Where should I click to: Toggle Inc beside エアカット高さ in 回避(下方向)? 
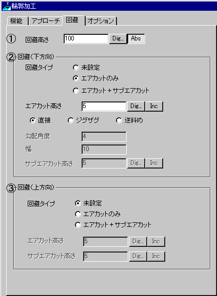[154, 107]
